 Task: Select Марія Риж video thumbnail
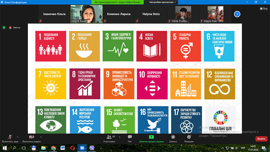(x=215, y=14)
